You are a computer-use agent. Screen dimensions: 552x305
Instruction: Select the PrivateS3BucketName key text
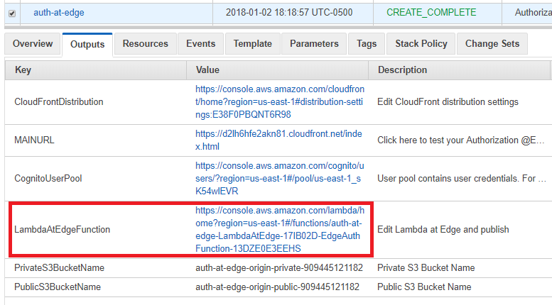(x=59, y=267)
